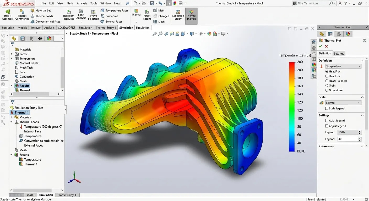Click the user account icon in the title bar
Viewport: 369px width, 201px height.
pyautogui.click(x=340, y=3)
